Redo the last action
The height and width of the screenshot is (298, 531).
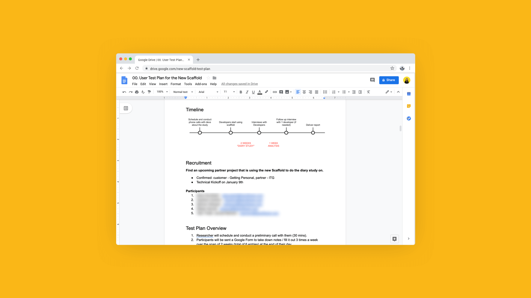click(x=130, y=92)
